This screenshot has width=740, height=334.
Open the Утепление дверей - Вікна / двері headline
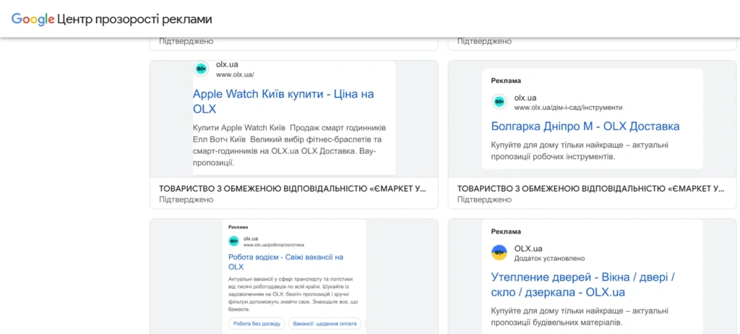[584, 284]
